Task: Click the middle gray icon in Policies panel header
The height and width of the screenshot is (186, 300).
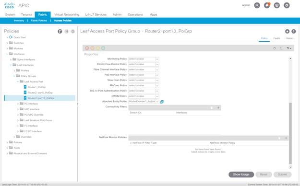Action: click(66, 31)
